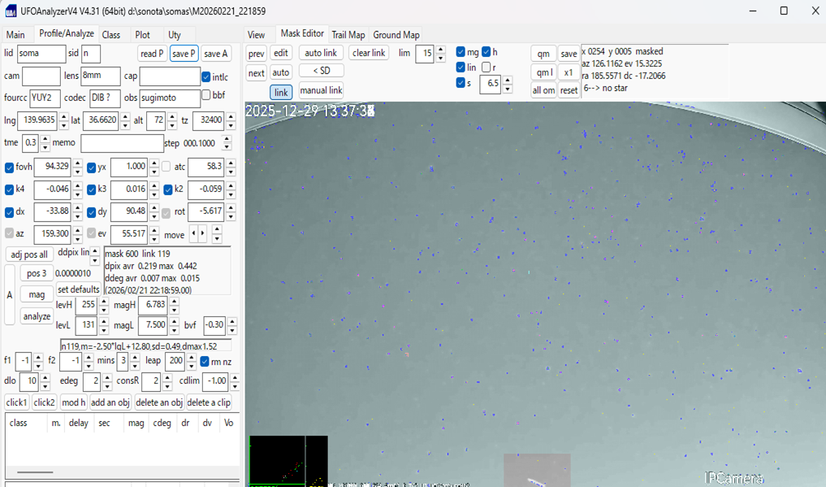Click the move right arrow button
Viewport: 826px width, 487px height.
[x=203, y=234]
